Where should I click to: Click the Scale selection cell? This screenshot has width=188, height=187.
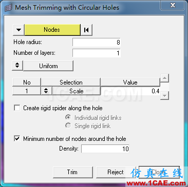[76, 91]
